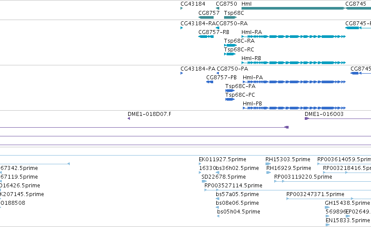Click the RH15303.5prime EST label
Image resolution: width=371 pixels, height=227 pixels.
pos(288,159)
